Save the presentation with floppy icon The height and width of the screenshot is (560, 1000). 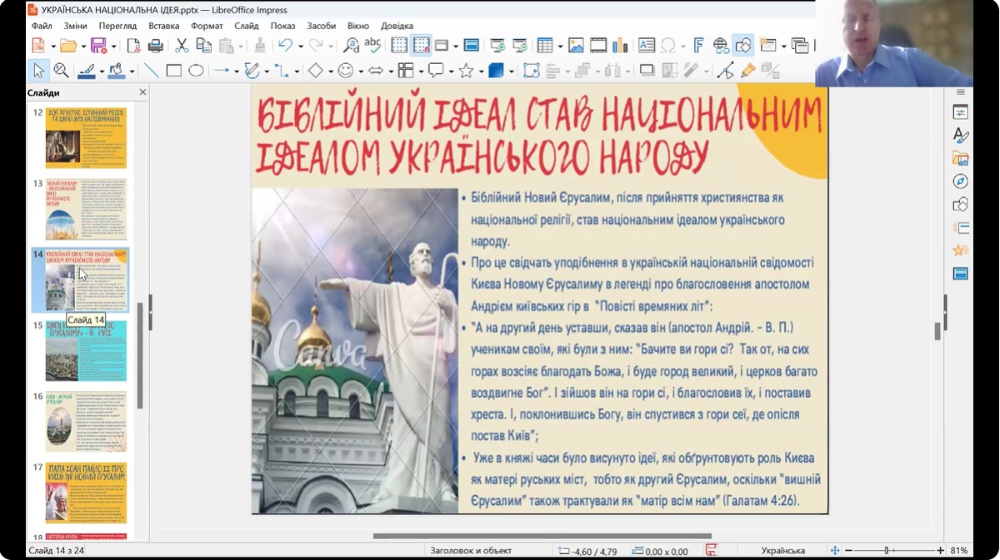click(x=98, y=46)
